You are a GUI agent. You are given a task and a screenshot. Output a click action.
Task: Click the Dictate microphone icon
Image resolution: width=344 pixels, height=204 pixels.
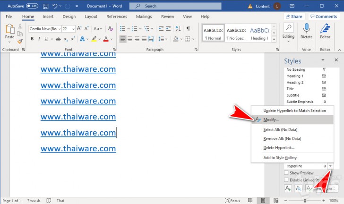click(x=306, y=28)
